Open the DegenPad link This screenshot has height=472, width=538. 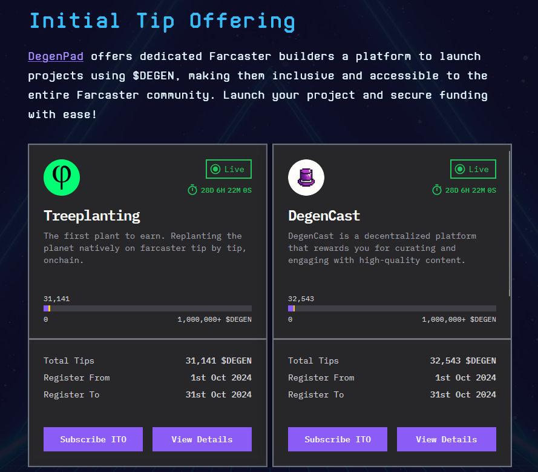(x=56, y=56)
